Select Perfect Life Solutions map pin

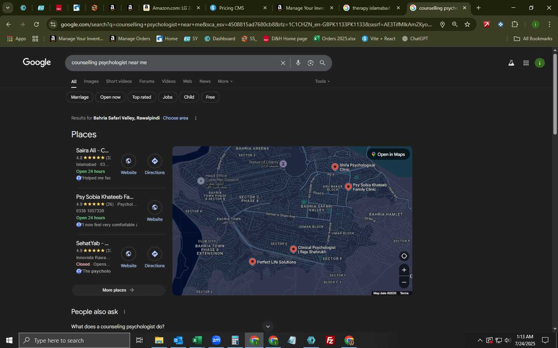(x=252, y=262)
